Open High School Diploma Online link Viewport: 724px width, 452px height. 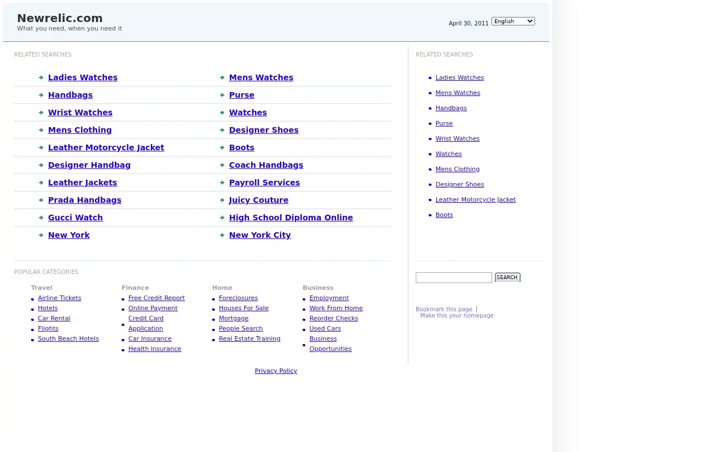point(291,218)
